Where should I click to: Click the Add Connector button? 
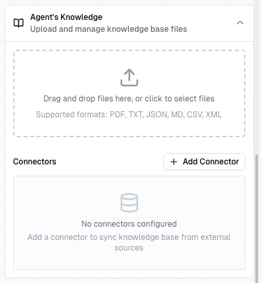tap(204, 162)
